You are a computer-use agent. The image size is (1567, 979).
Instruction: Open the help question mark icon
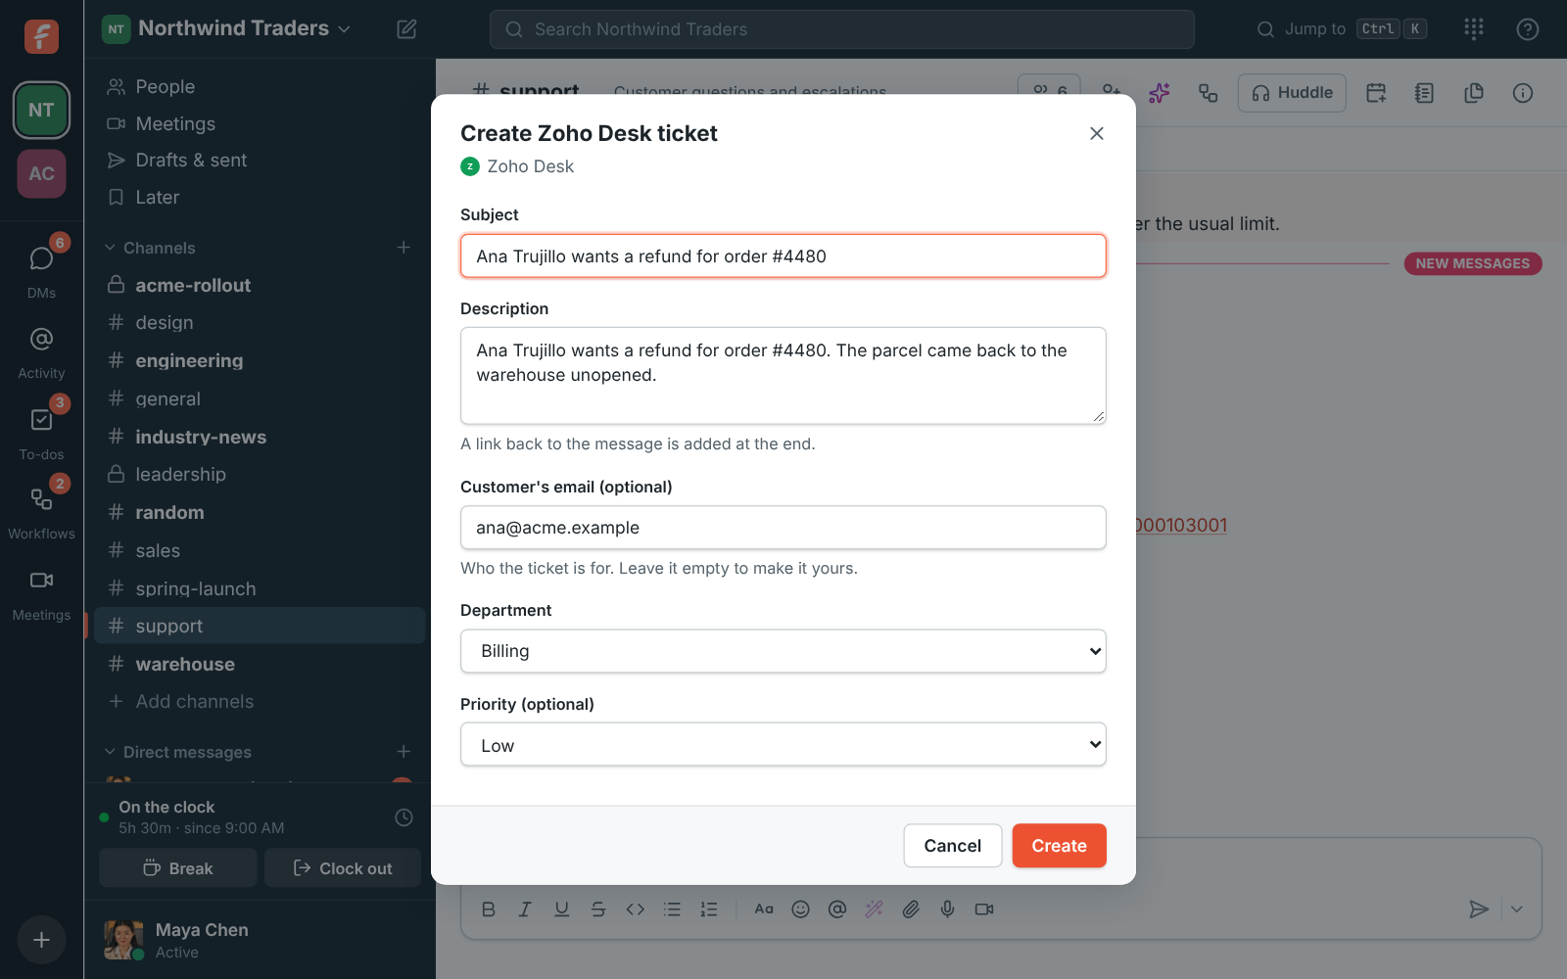point(1527,29)
